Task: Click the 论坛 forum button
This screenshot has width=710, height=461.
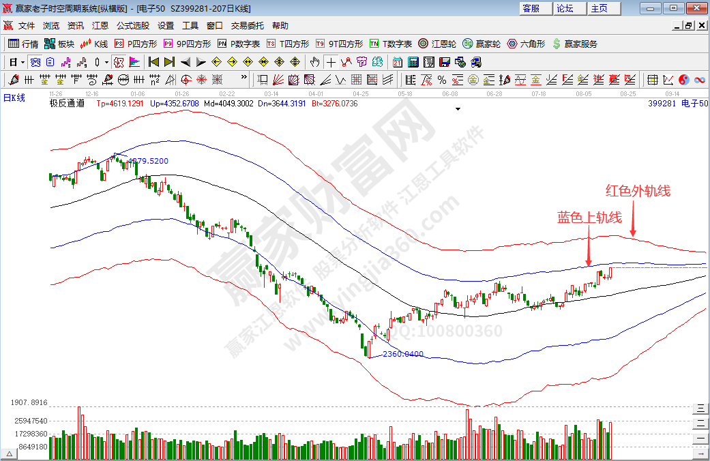Action: pos(565,8)
